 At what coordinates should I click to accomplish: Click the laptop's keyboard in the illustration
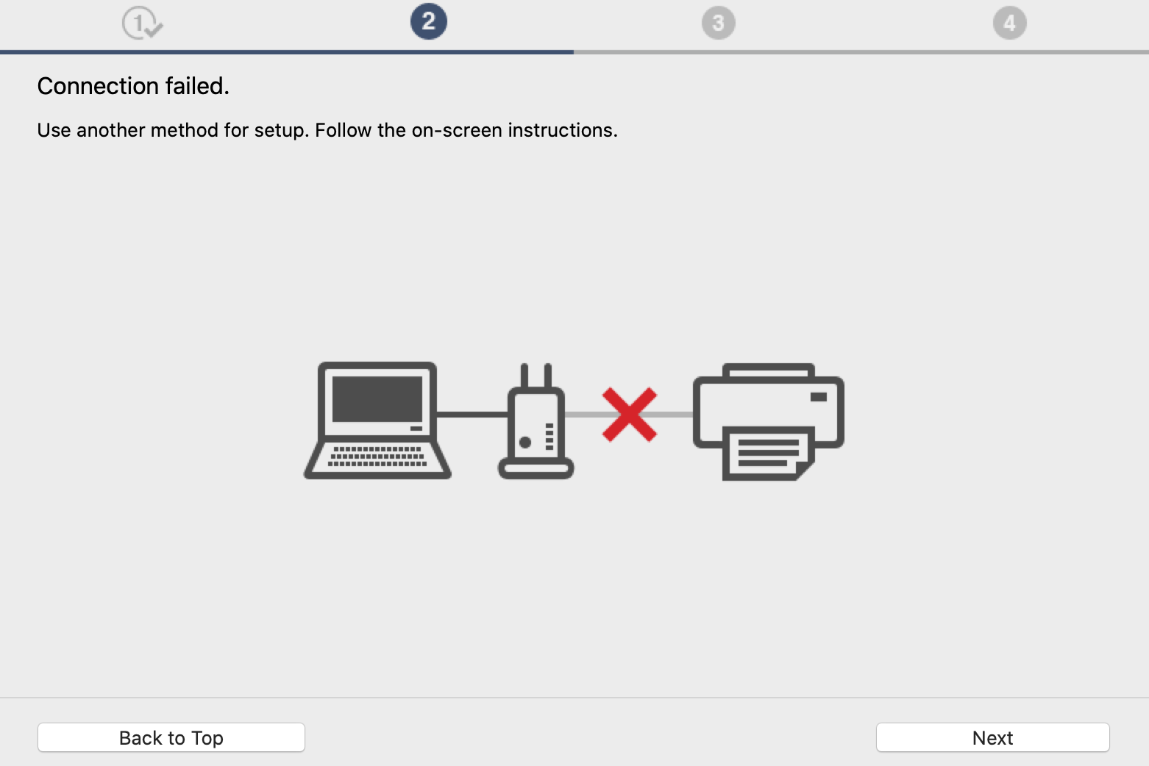tap(377, 457)
